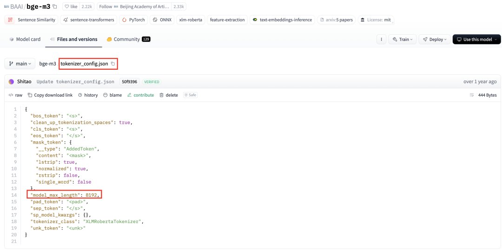Screen dimensions: 502x251
Task: Toggle line wrap icon beside 444 Bytes
Action: [472, 95]
